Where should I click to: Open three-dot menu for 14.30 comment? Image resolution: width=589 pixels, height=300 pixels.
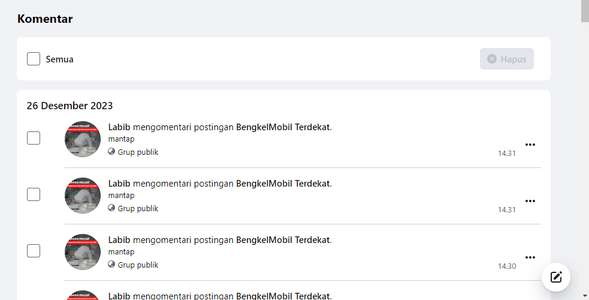point(530,257)
